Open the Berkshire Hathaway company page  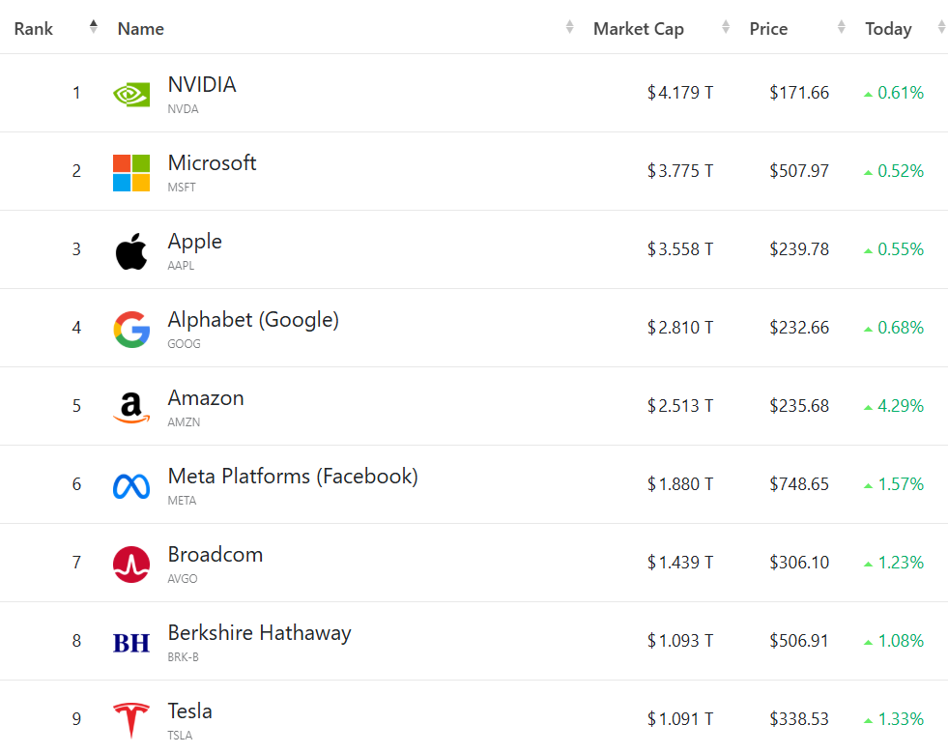(x=259, y=633)
